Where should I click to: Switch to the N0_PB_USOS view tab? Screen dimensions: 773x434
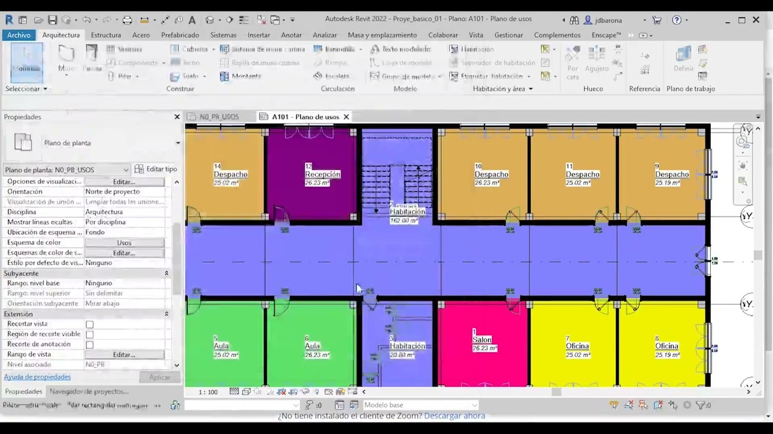coord(219,117)
